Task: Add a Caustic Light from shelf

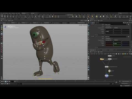Action: [x=107, y=16]
